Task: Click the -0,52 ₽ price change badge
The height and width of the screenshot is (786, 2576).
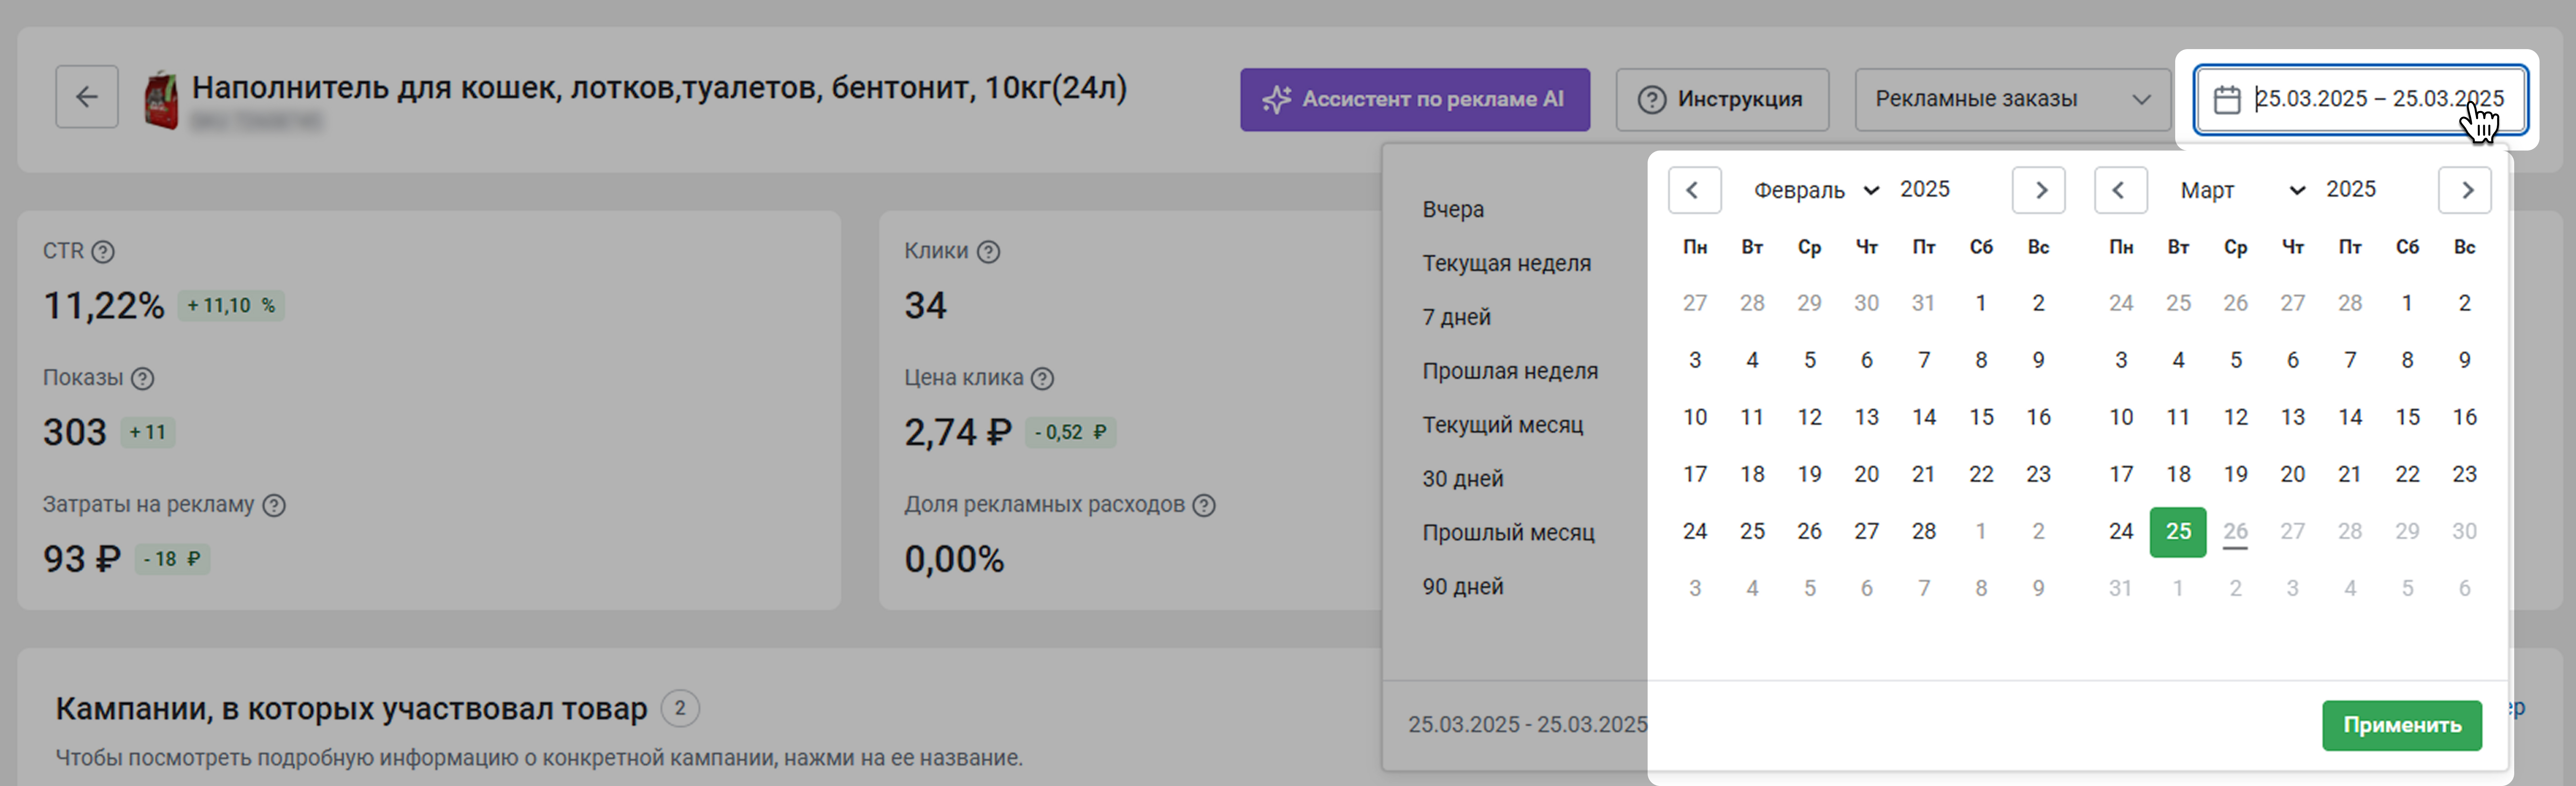Action: (1070, 433)
